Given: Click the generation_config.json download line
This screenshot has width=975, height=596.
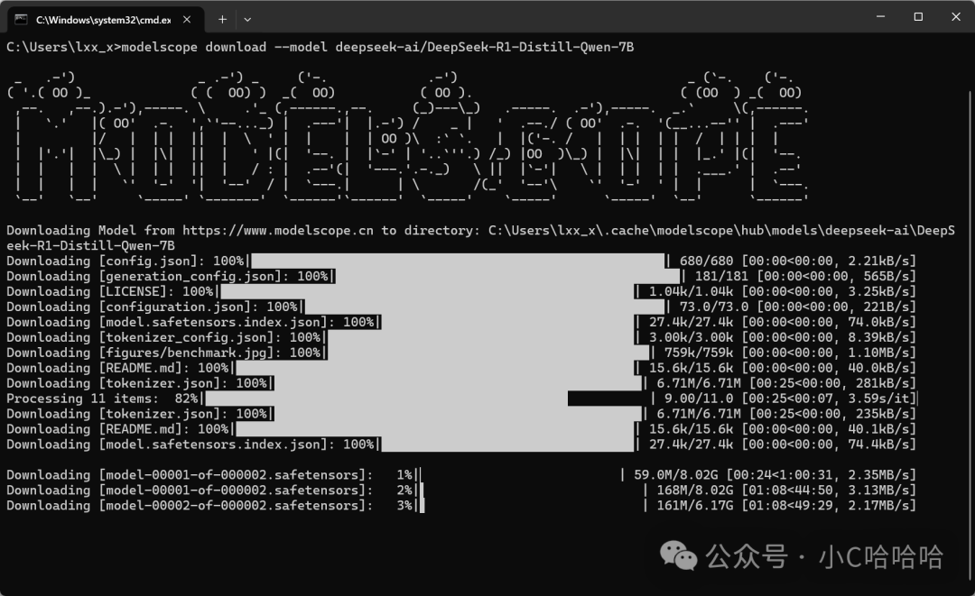Looking at the screenshot, I should [460, 276].
